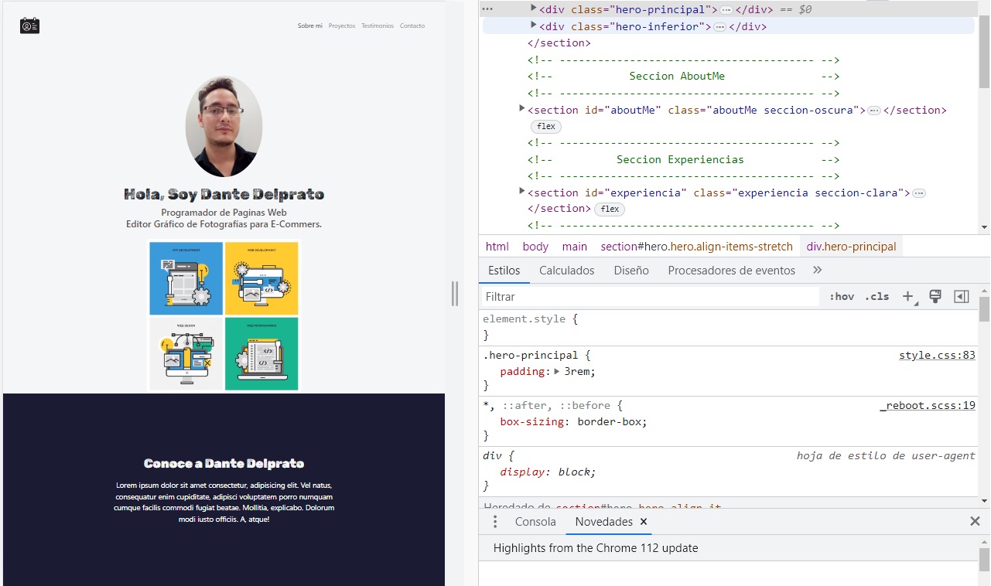
Task: Open the Sobre mí navigation link
Action: 310,26
